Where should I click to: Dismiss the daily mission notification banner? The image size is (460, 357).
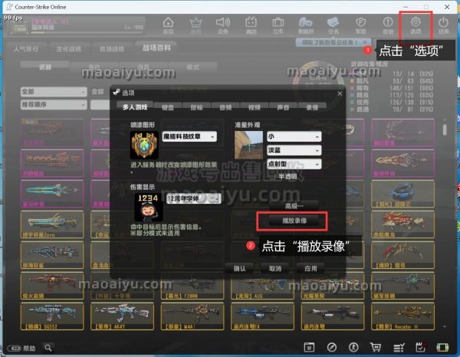coord(365,42)
